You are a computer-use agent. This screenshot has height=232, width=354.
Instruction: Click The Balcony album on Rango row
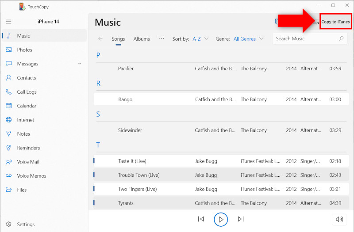coord(254,99)
